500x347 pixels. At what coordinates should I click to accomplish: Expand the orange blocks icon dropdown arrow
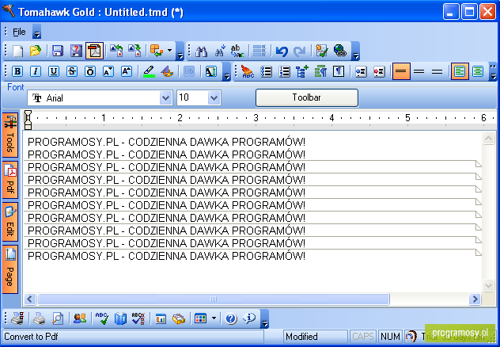click(x=169, y=51)
